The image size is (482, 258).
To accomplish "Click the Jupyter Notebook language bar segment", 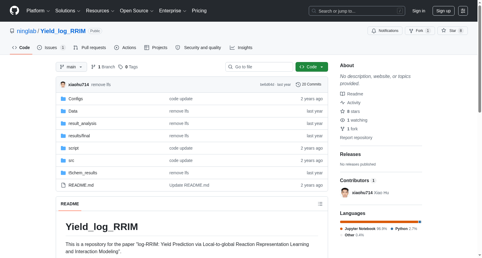I will coord(379,222).
